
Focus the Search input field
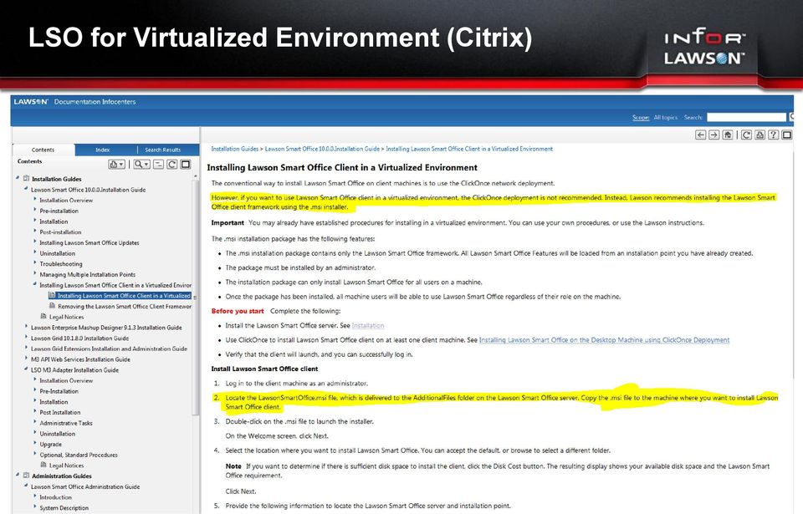tap(746, 117)
